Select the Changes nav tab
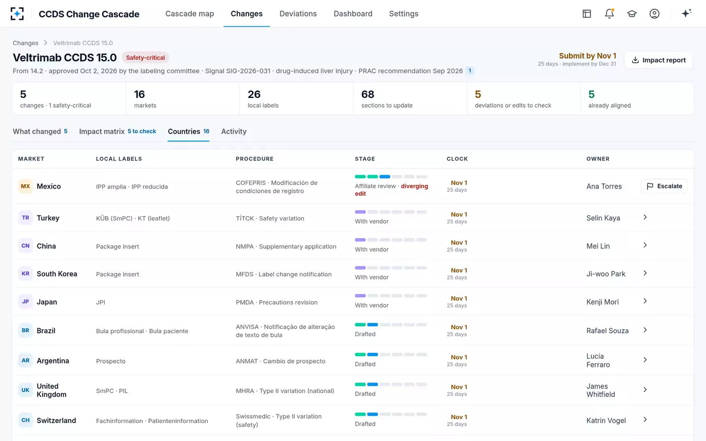The height and width of the screenshot is (441, 706). coord(247,14)
